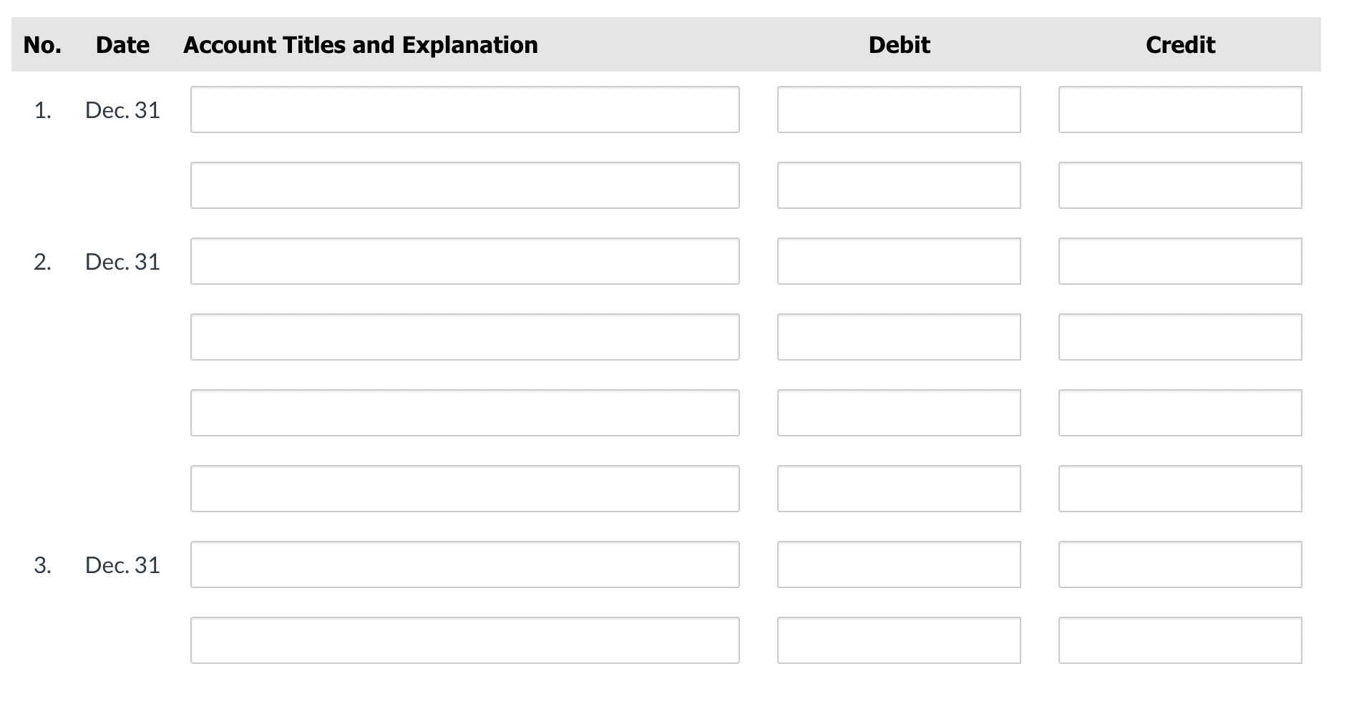This screenshot has height=714, width=1354.
Task: Click second account title field of entry 2
Action: point(464,337)
